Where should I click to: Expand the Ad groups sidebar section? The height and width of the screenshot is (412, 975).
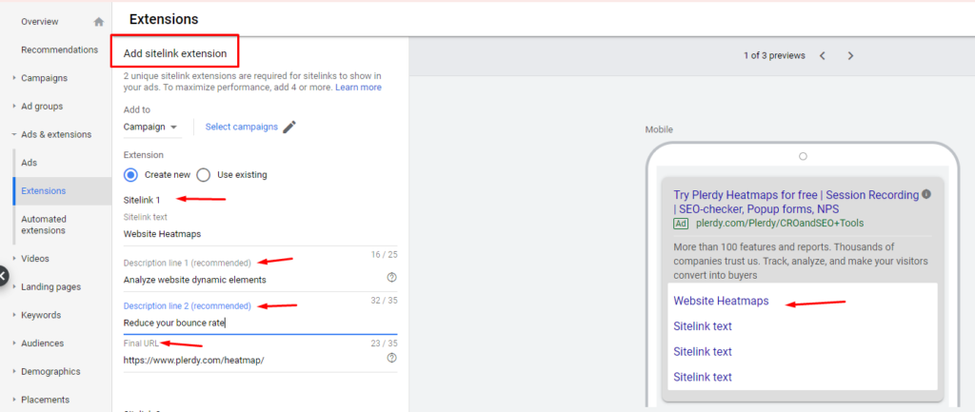tap(14, 107)
